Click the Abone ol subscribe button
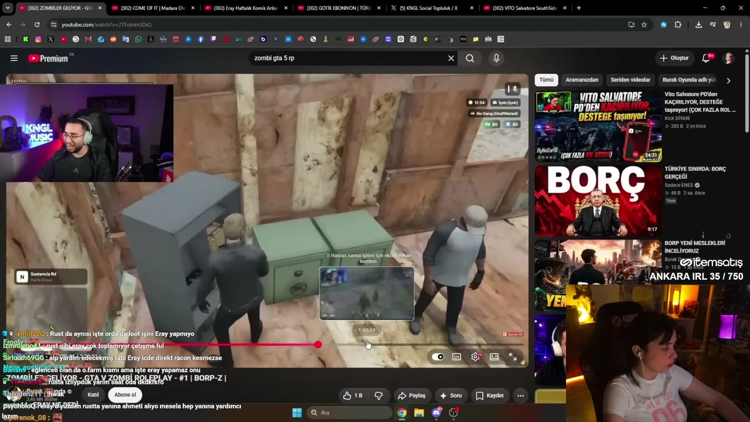Screen dimensions: 750x422 click(x=125, y=395)
